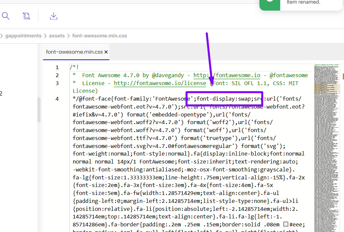Place cursor on '@davegandy' in the comment
This screenshot has width=344, height=232.
(168, 75)
